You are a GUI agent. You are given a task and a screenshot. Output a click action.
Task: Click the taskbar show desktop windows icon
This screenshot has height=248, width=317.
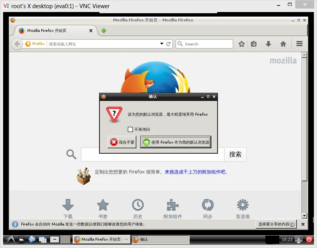pos(43,239)
